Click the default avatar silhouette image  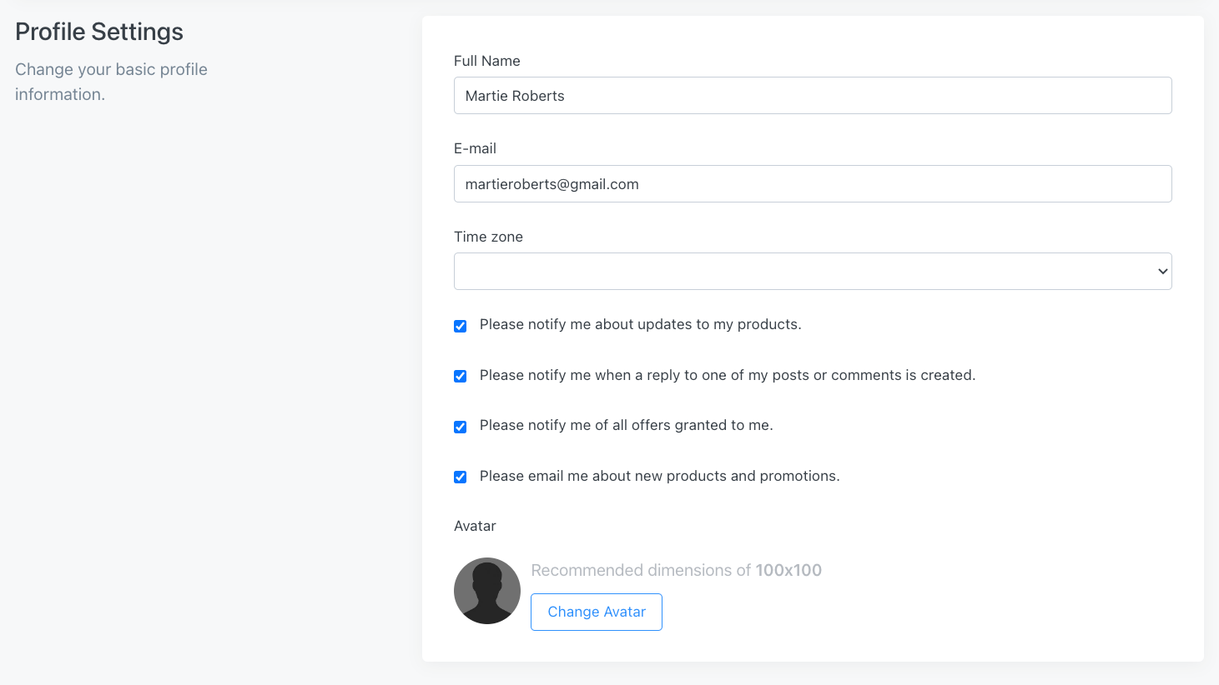click(487, 591)
